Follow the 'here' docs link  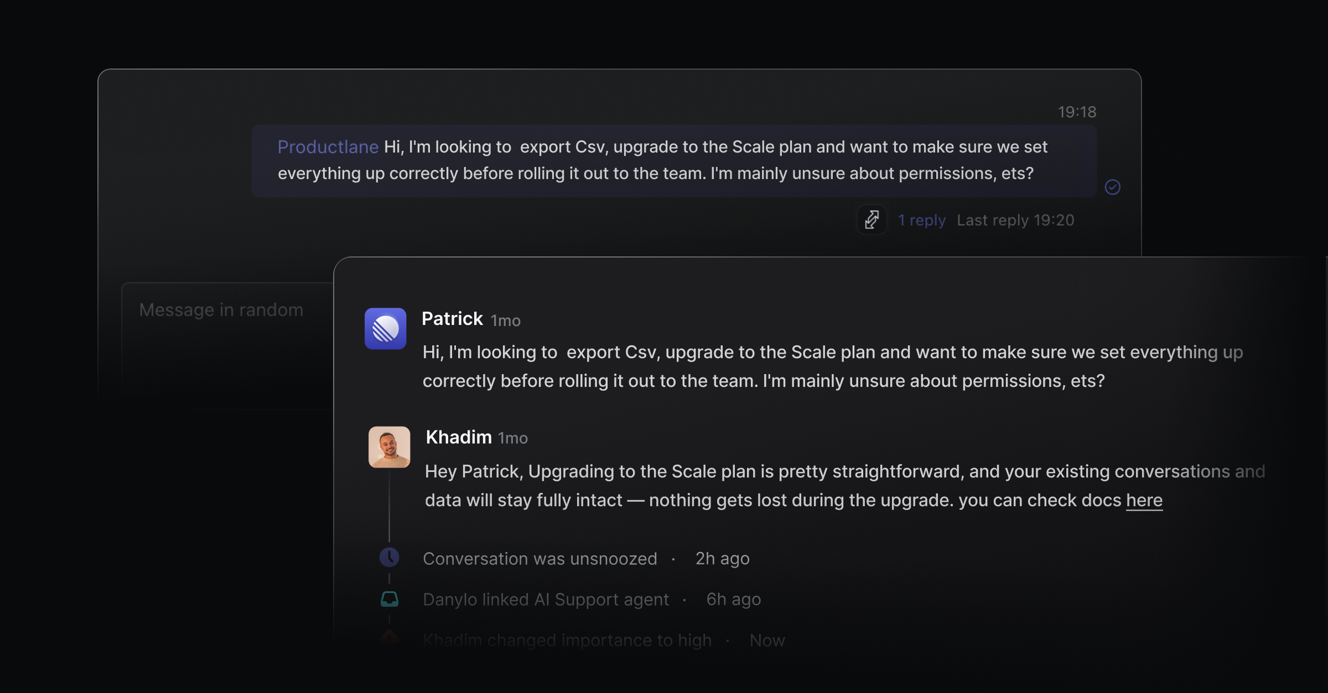point(1144,500)
